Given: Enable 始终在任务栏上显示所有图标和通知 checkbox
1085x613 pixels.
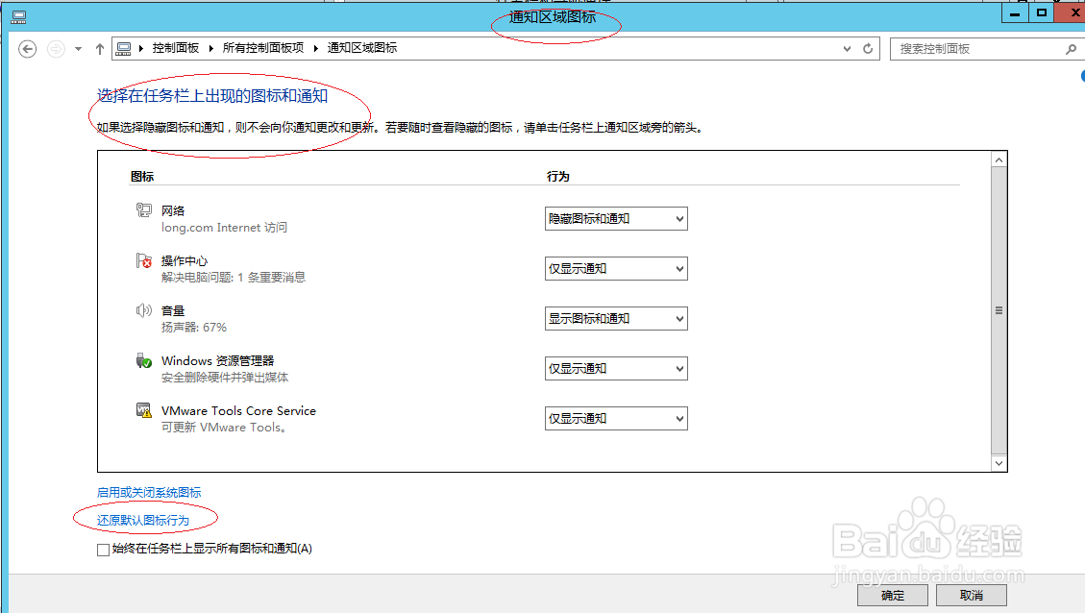Looking at the screenshot, I should coord(103,549).
